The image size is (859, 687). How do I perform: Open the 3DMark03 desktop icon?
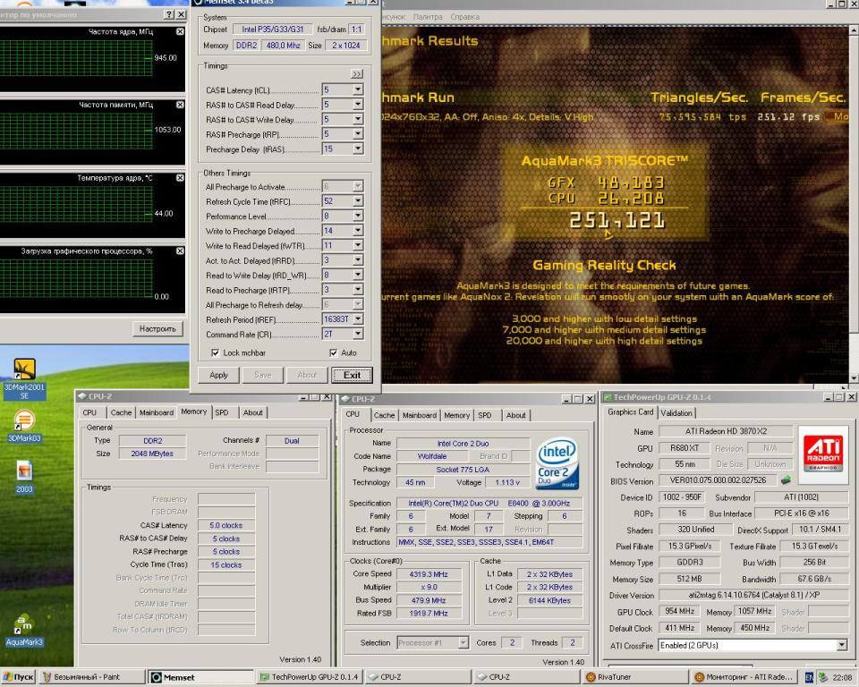click(24, 426)
